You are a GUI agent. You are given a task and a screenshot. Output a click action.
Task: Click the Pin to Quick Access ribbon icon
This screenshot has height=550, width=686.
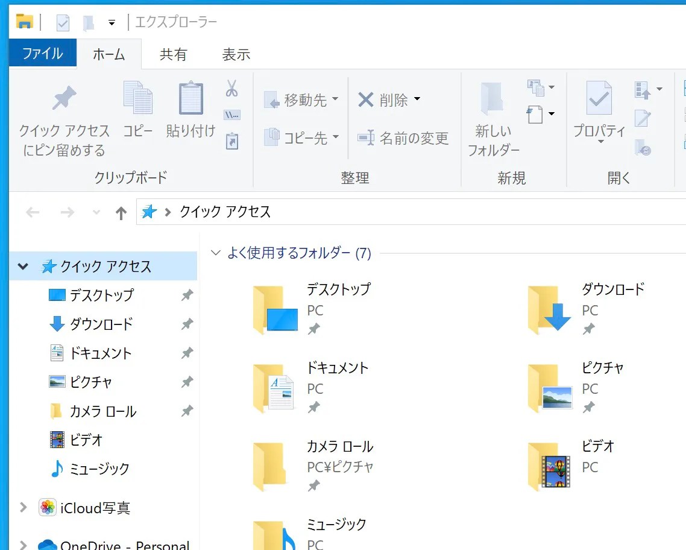65,98
